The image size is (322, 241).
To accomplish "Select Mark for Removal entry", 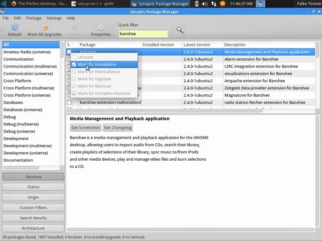I will (104, 86).
